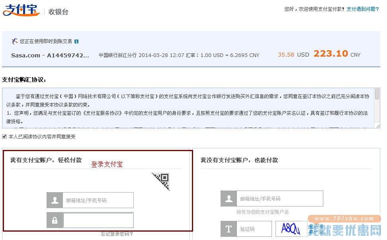Viewport: 387px width, 240px height.
Task: Click the user icon in no-account panel
Action: click(229, 199)
